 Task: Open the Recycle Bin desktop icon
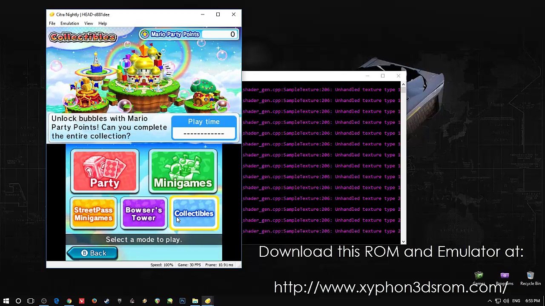pos(531,279)
